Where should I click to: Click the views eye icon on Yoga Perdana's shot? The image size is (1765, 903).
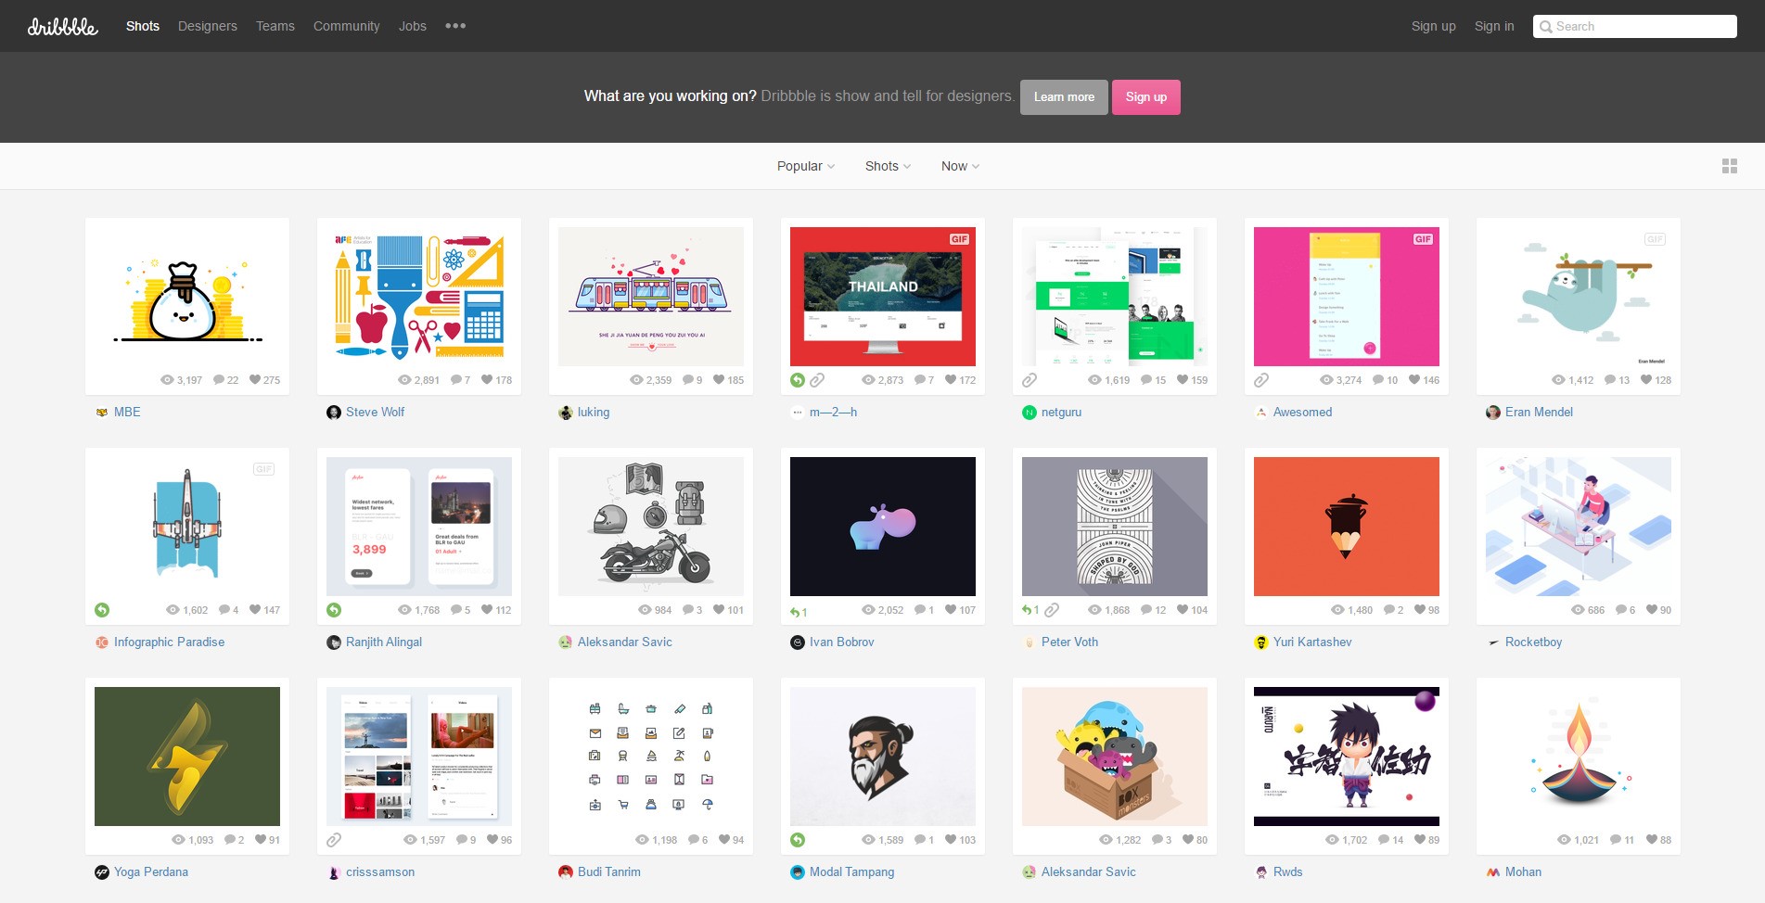click(x=178, y=839)
